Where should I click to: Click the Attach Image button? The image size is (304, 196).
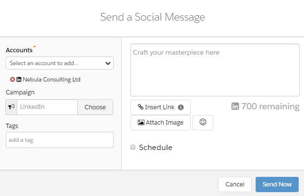[161, 122]
